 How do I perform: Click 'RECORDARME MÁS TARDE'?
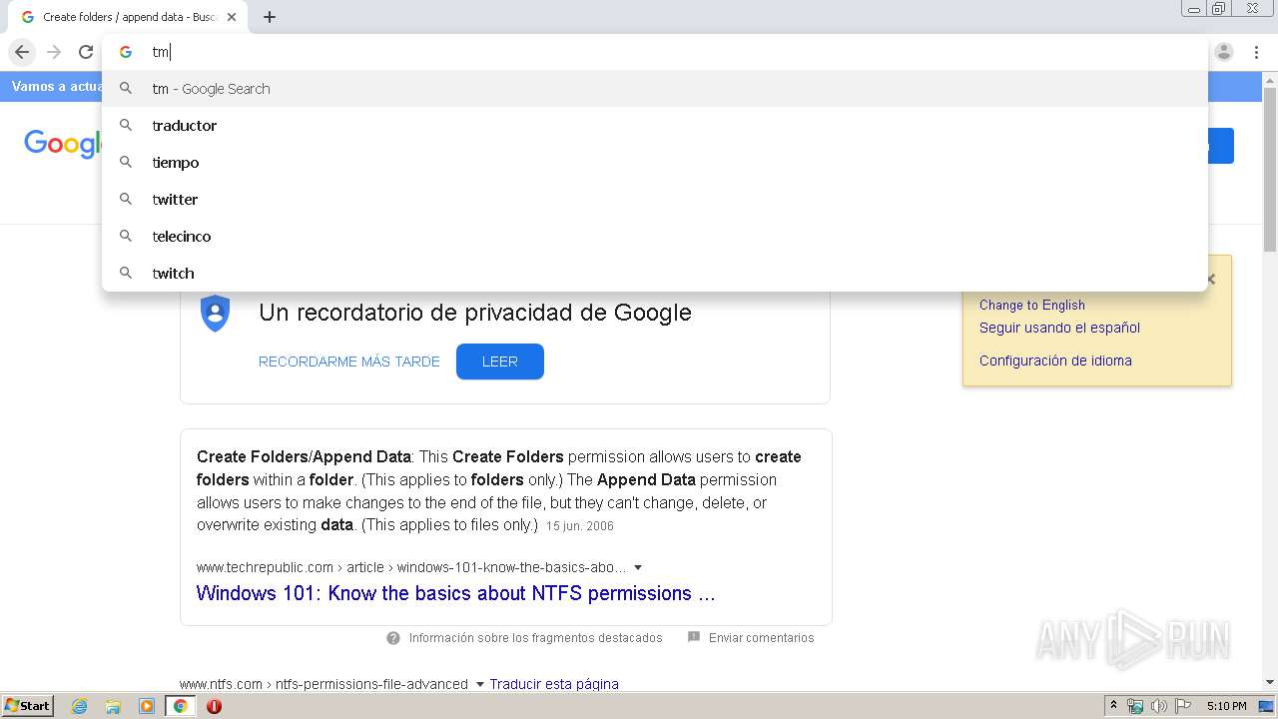click(349, 361)
